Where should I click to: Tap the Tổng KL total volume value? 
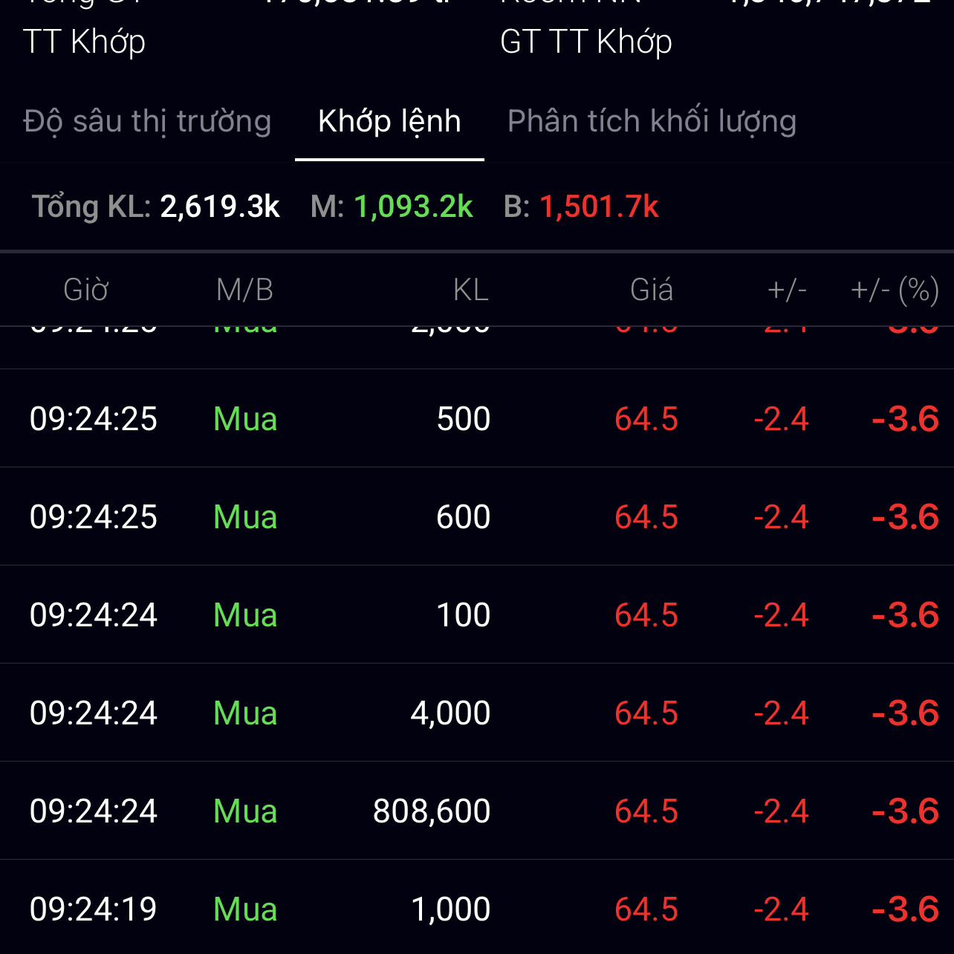[x=220, y=207]
